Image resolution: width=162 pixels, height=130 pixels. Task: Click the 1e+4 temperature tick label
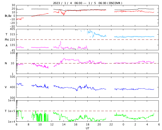coord(12,122)
